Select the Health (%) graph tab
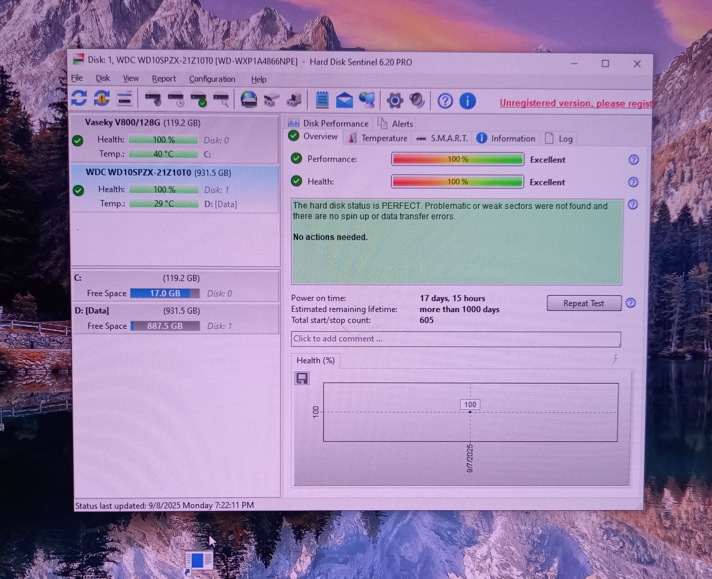 [x=316, y=361]
